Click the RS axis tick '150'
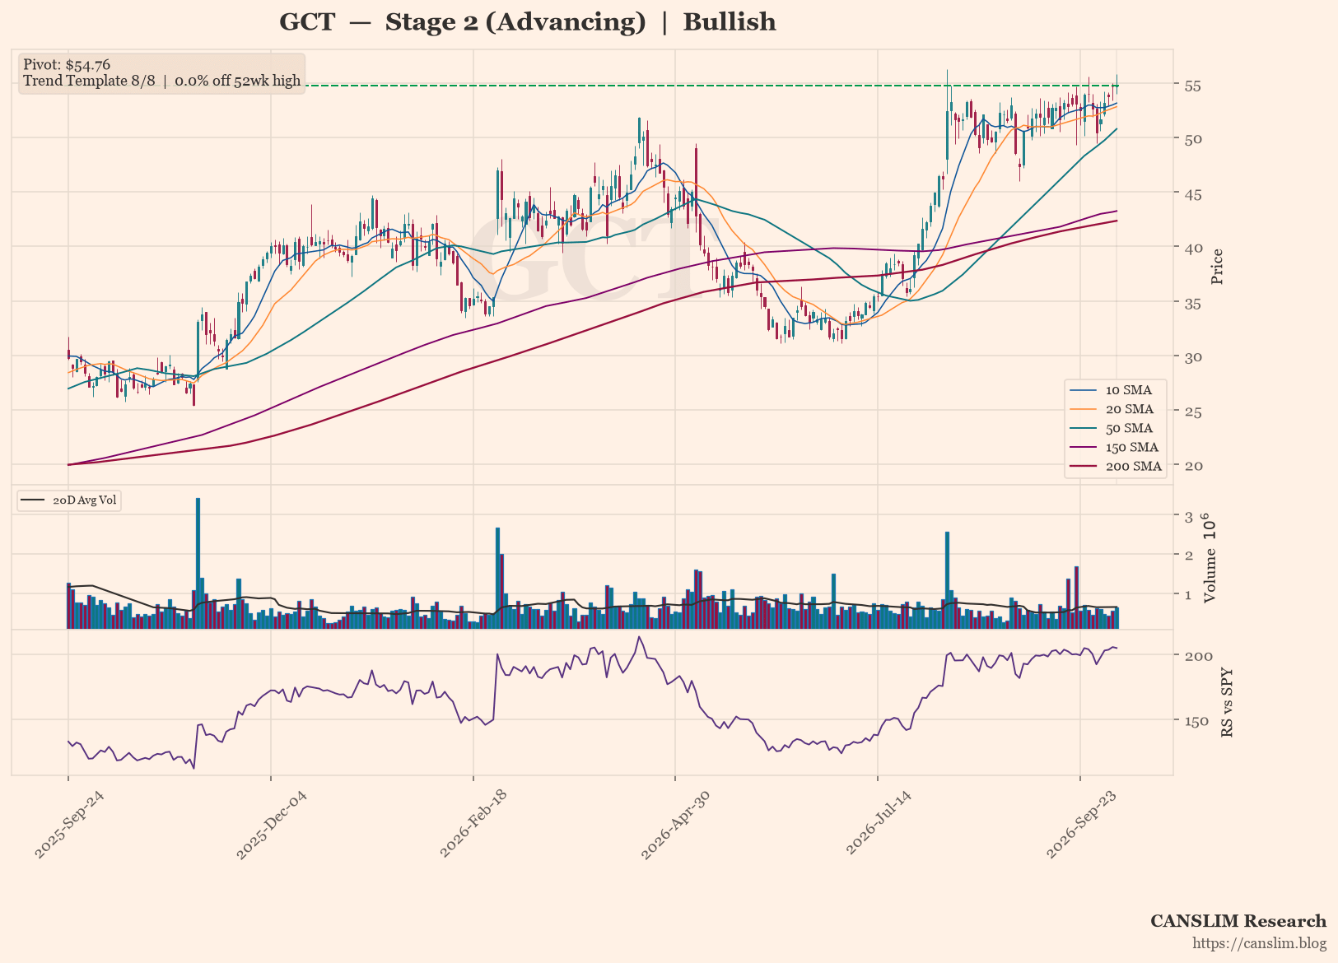The height and width of the screenshot is (963, 1338). click(1197, 721)
